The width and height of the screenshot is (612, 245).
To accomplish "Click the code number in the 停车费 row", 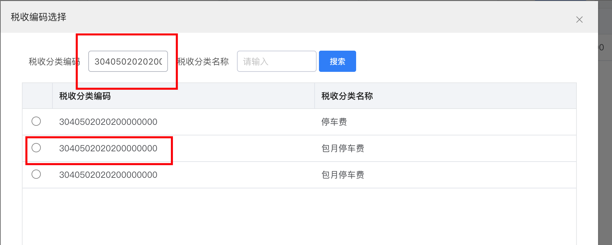I will tap(108, 122).
